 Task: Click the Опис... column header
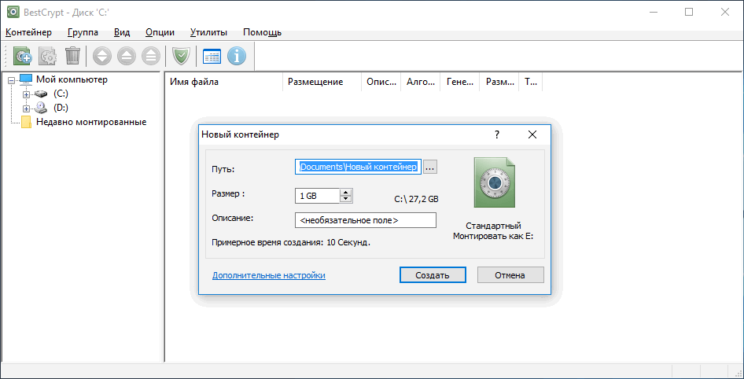click(x=381, y=82)
